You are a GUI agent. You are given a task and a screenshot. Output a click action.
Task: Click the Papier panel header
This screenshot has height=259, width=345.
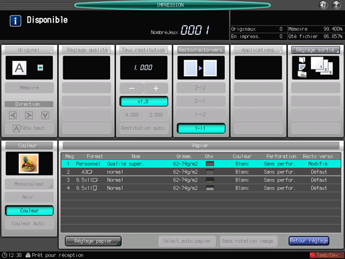pyautogui.click(x=201, y=146)
